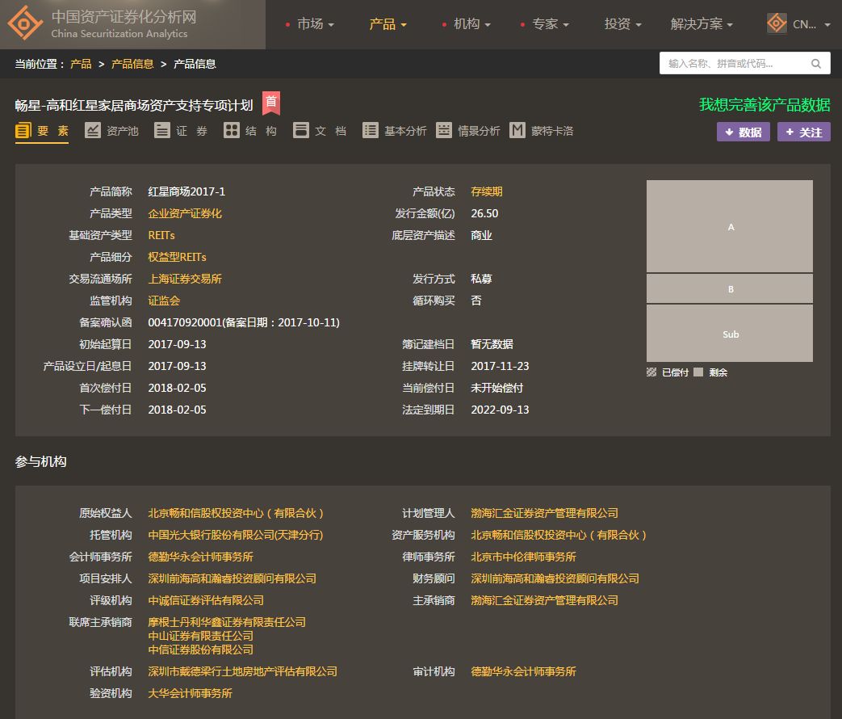Viewport: 842px width, 719px height.
Task: Click tranche B block in structure chart
Action: click(x=730, y=288)
